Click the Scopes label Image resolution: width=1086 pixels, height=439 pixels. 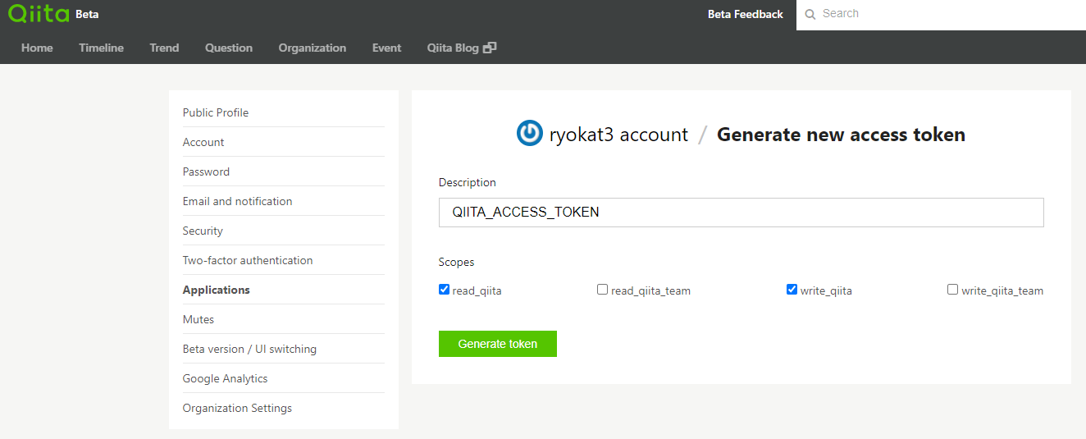pos(456,262)
